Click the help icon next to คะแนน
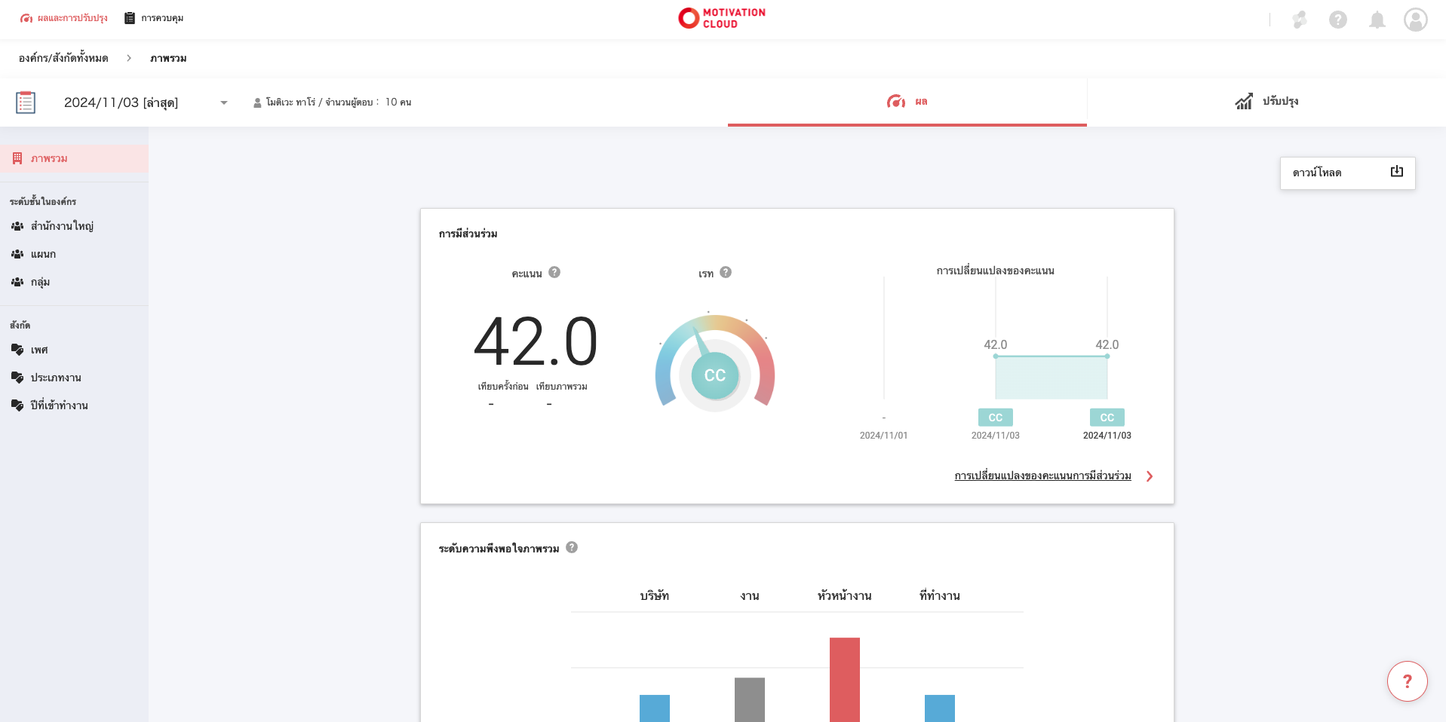The height and width of the screenshot is (722, 1446). (554, 272)
